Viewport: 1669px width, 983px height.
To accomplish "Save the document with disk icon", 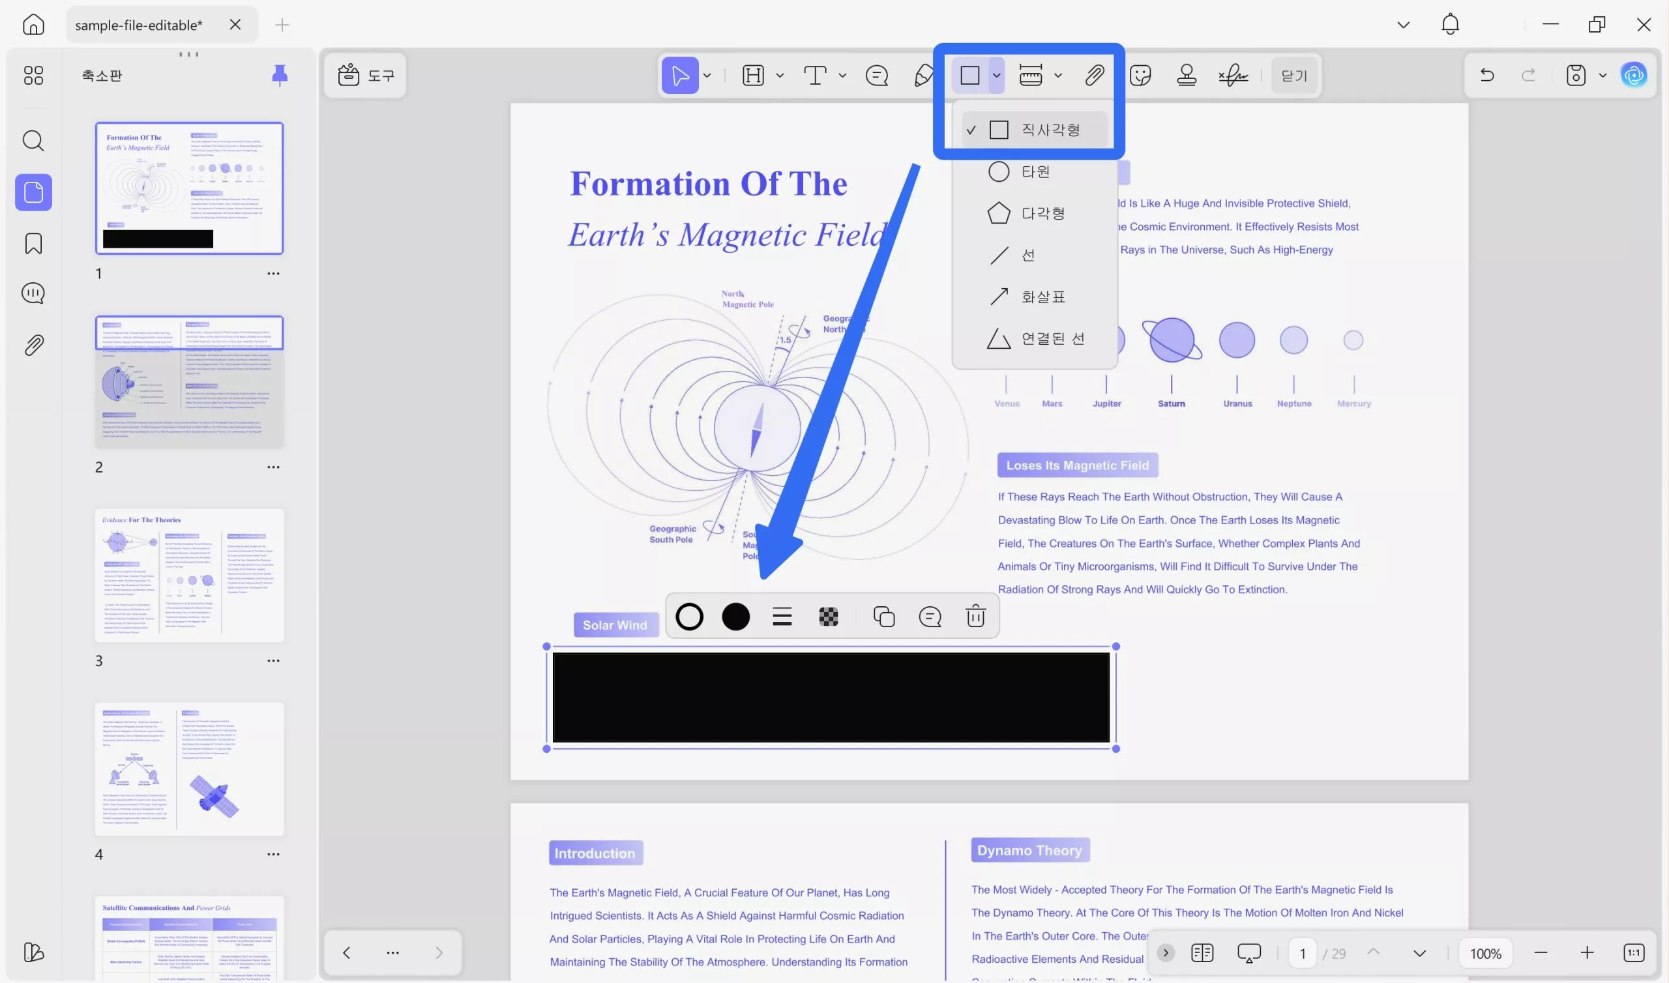I will point(1576,75).
